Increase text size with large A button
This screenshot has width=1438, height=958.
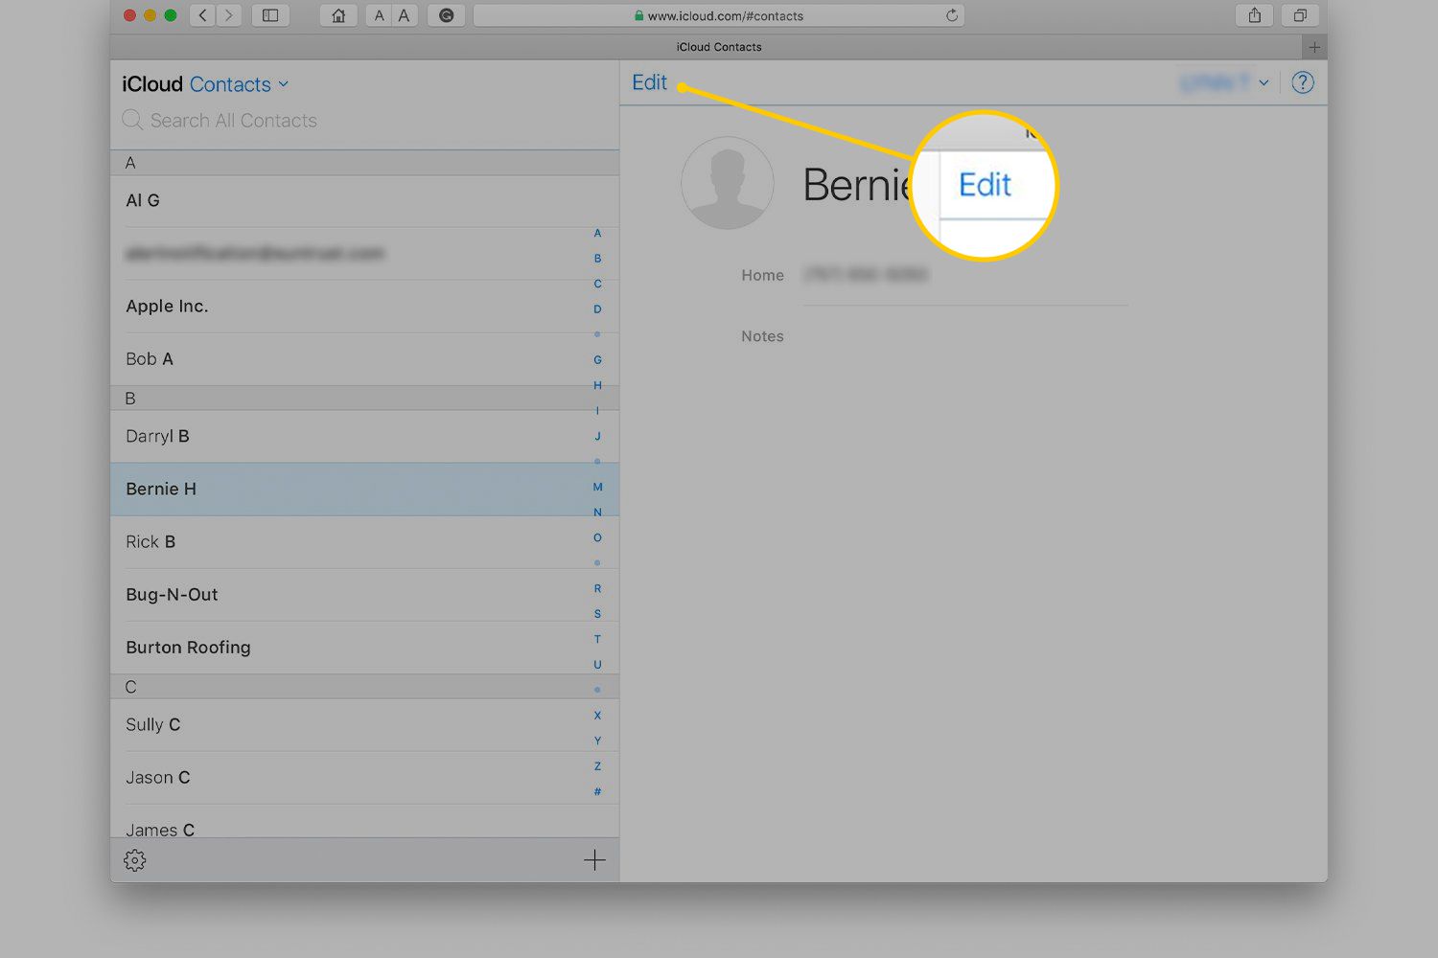coord(405,15)
